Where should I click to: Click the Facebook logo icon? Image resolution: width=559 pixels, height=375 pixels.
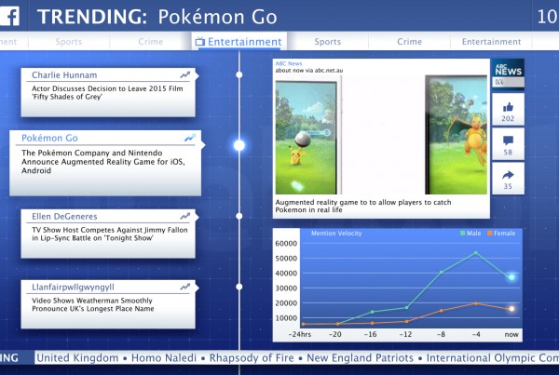click(x=8, y=17)
